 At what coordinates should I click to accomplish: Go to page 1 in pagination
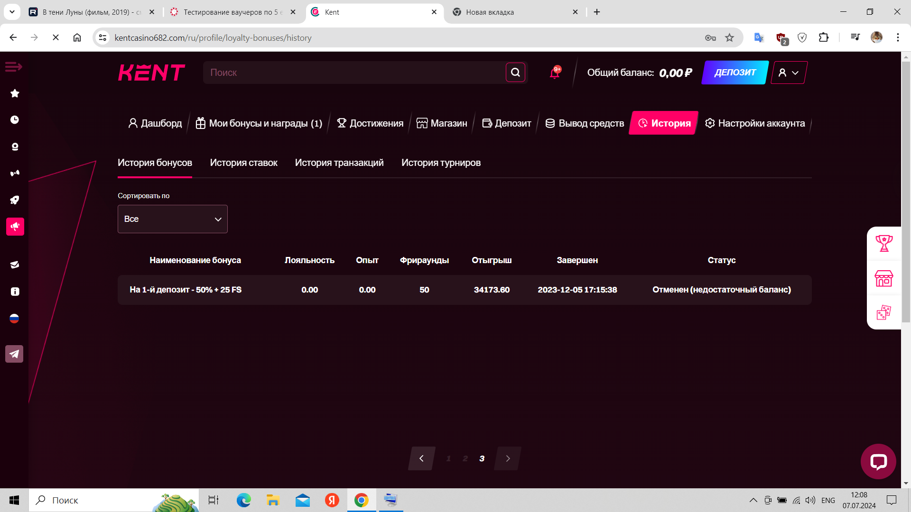(448, 458)
